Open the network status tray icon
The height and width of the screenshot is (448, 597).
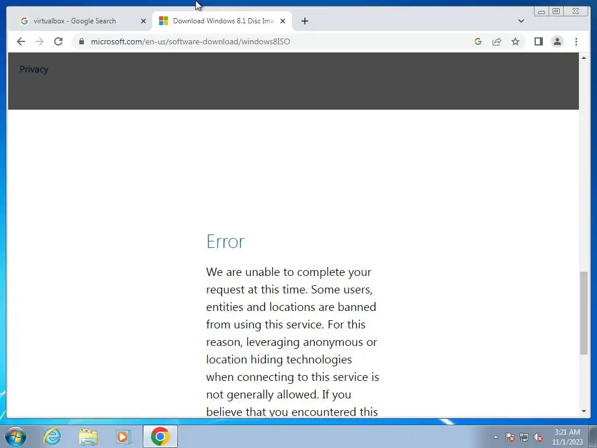(x=524, y=437)
